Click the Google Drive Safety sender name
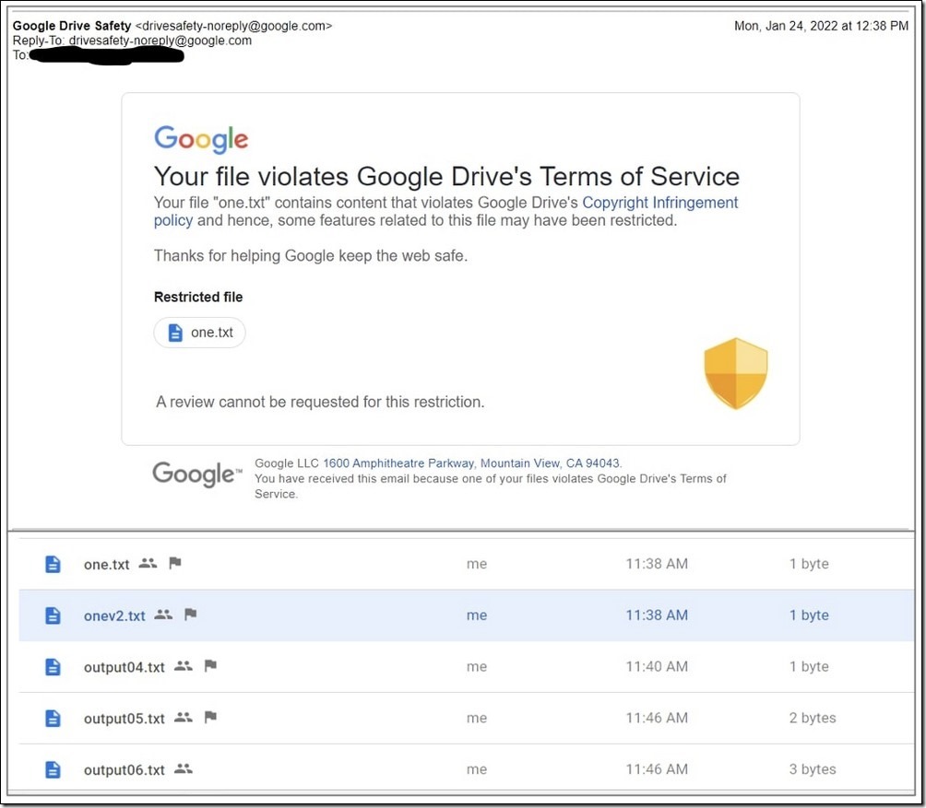This screenshot has width=926, height=808. [x=72, y=26]
